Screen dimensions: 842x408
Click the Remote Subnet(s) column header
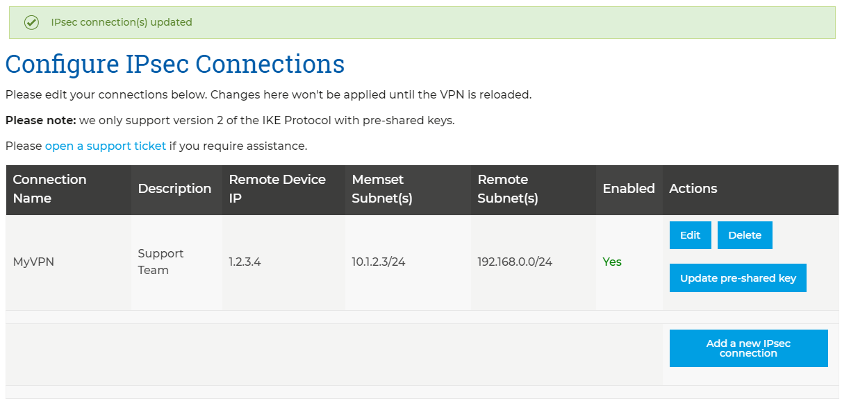(x=533, y=189)
